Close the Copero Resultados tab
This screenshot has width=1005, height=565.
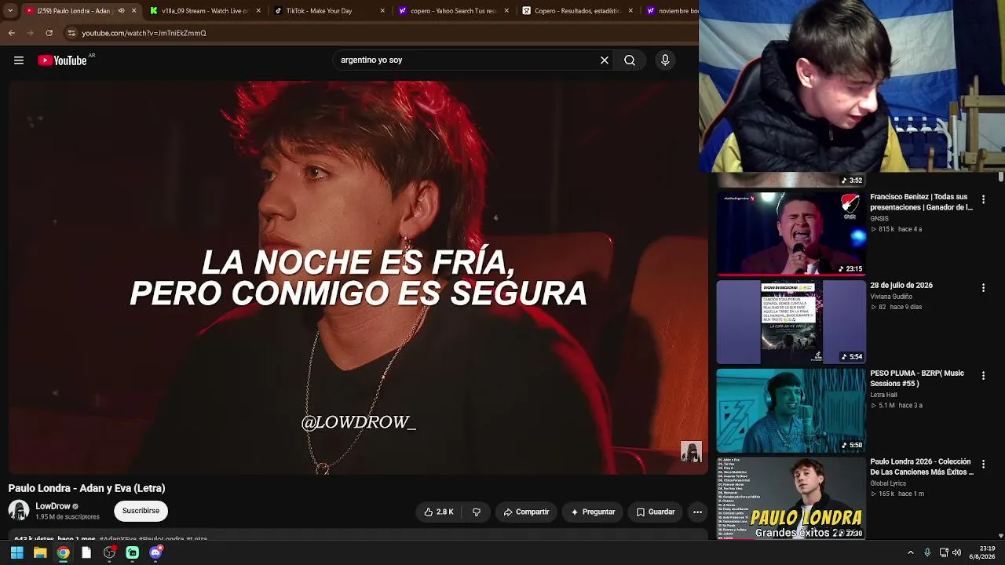pyautogui.click(x=630, y=11)
